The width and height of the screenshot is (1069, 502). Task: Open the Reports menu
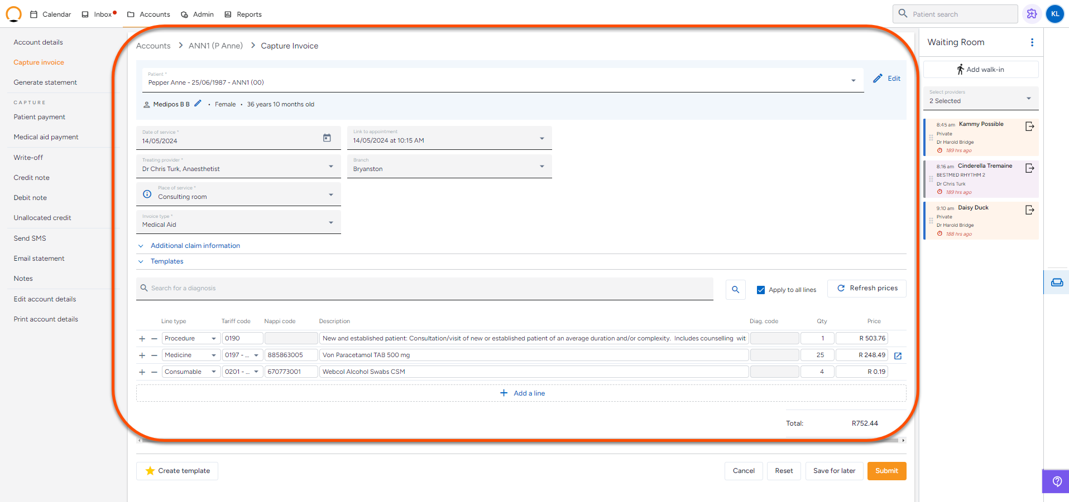(x=243, y=14)
